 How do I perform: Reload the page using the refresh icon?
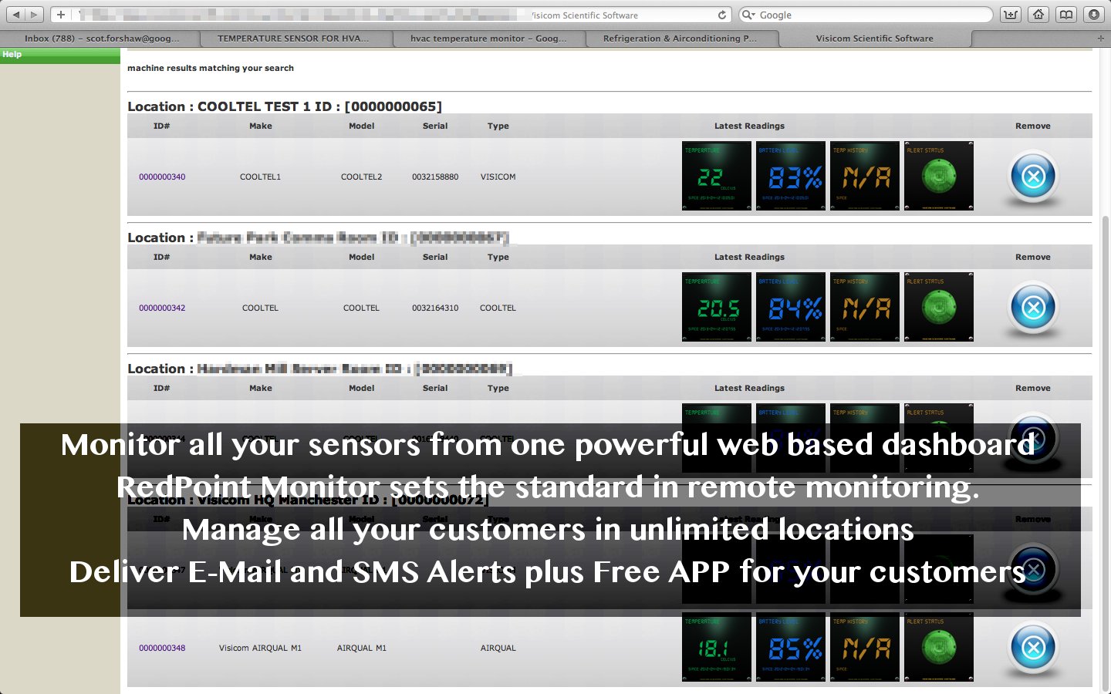[722, 15]
